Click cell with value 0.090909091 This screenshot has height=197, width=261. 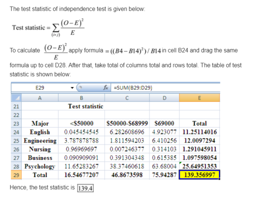click(x=82, y=158)
